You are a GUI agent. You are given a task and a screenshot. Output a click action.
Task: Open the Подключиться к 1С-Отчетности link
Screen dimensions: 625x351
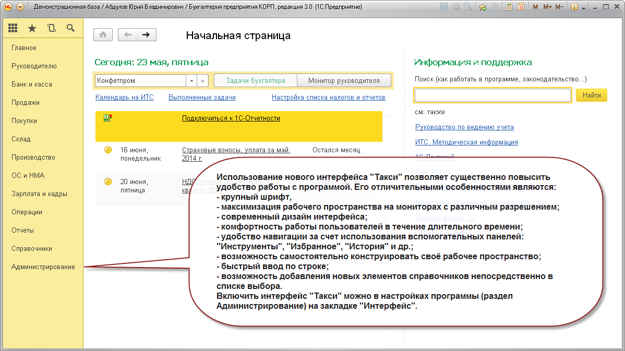[231, 118]
